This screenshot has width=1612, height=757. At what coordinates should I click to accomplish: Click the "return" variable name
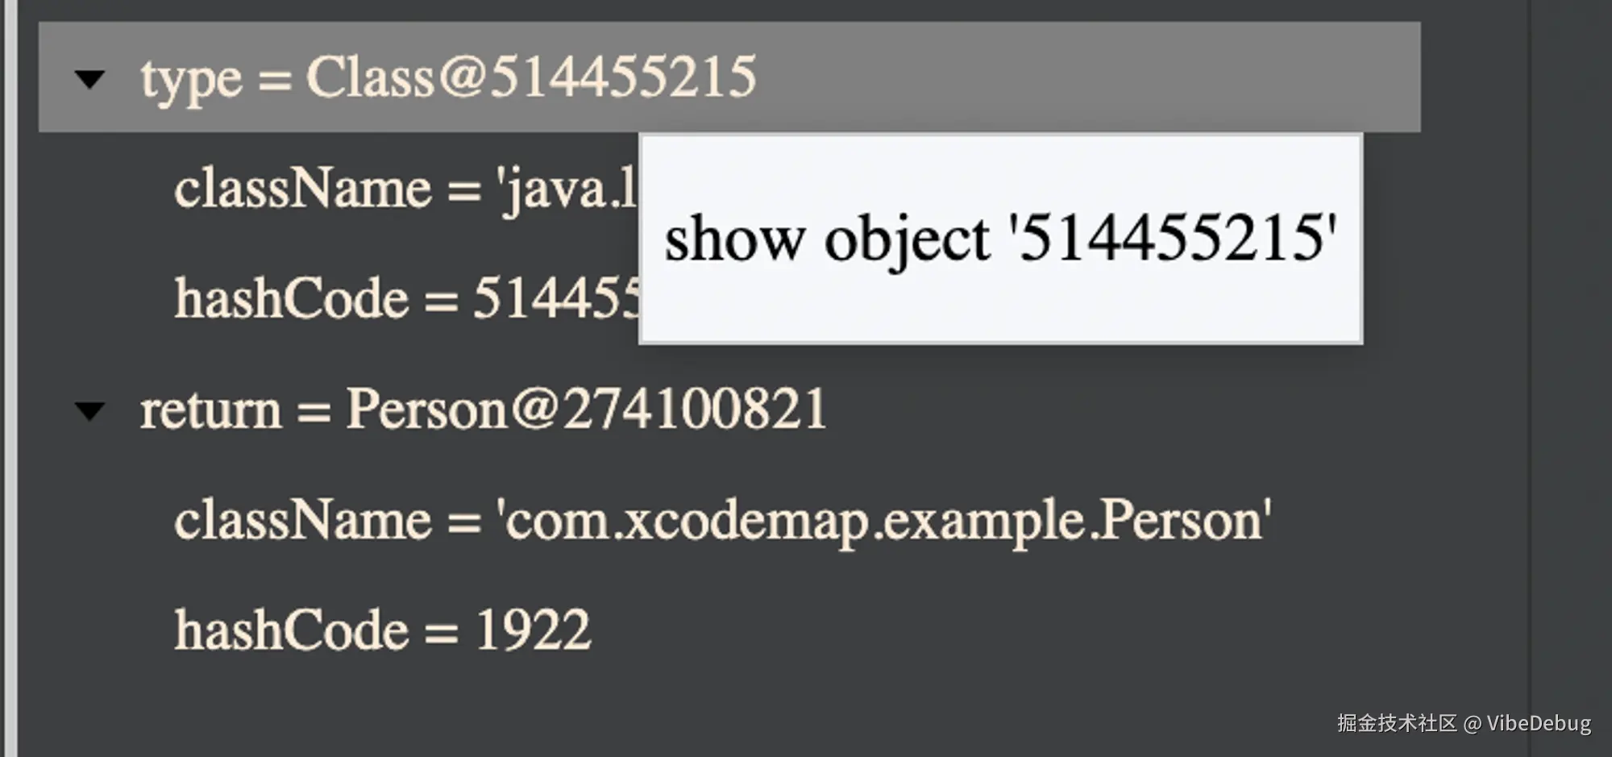coord(210,410)
